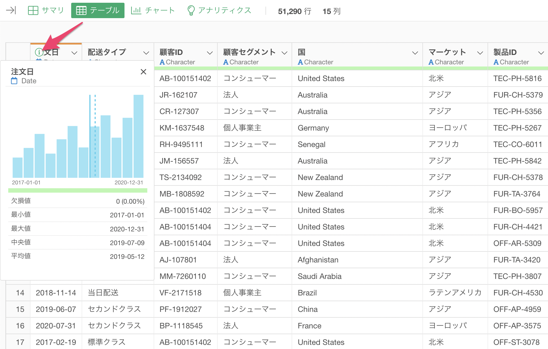Select the 欠損値 row in popup
Screen dimensions: 548x349
[78, 201]
